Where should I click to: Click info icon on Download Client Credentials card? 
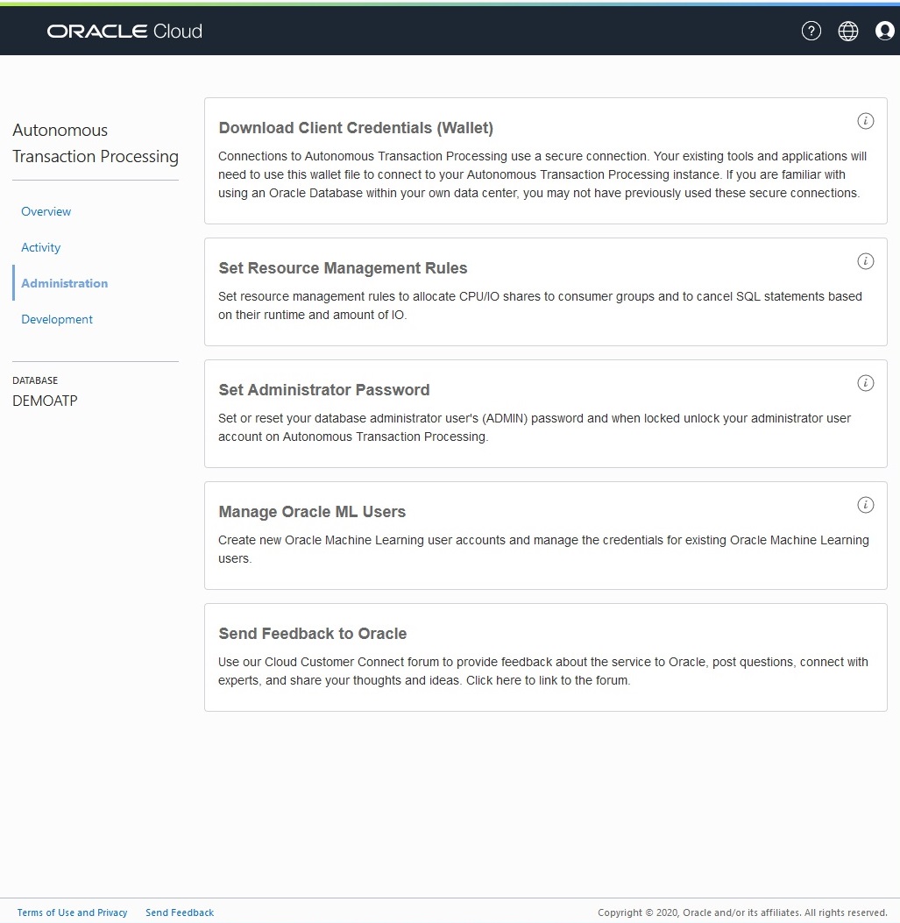(x=865, y=121)
